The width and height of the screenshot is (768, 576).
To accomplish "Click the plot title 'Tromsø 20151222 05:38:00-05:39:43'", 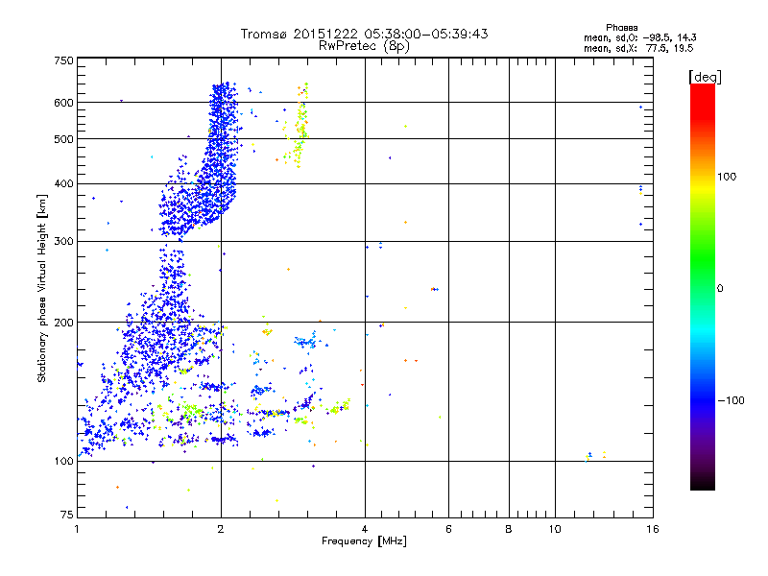I will [x=364, y=34].
